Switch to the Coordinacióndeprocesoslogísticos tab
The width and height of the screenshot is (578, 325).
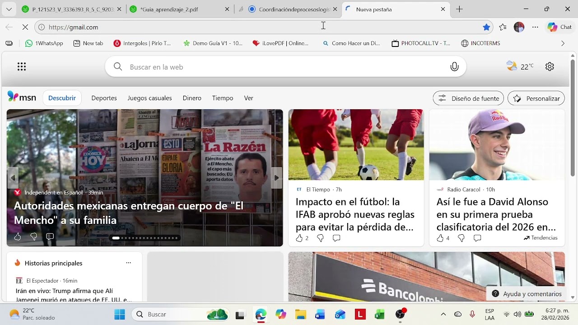point(288,9)
